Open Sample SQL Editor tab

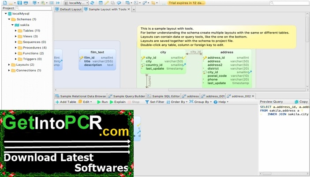tap(164, 96)
